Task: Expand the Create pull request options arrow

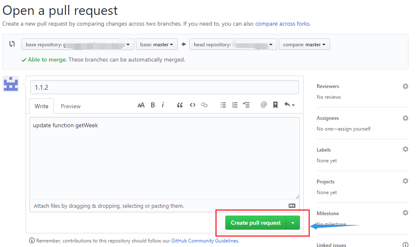Action: (293, 223)
